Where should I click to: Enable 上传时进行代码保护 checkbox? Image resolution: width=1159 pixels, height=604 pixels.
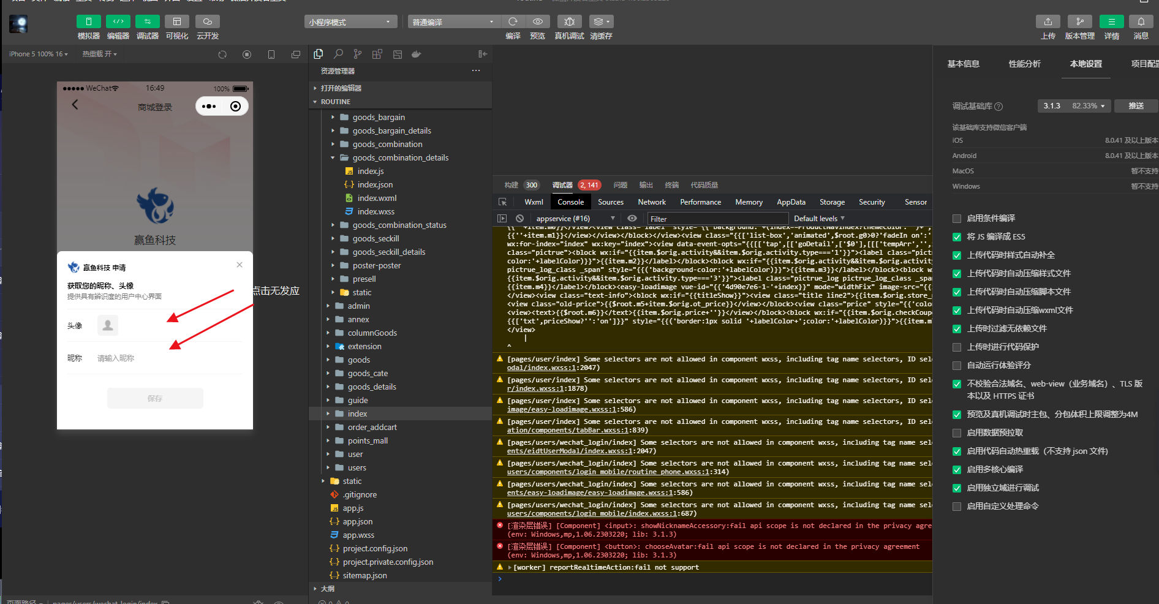(x=957, y=347)
